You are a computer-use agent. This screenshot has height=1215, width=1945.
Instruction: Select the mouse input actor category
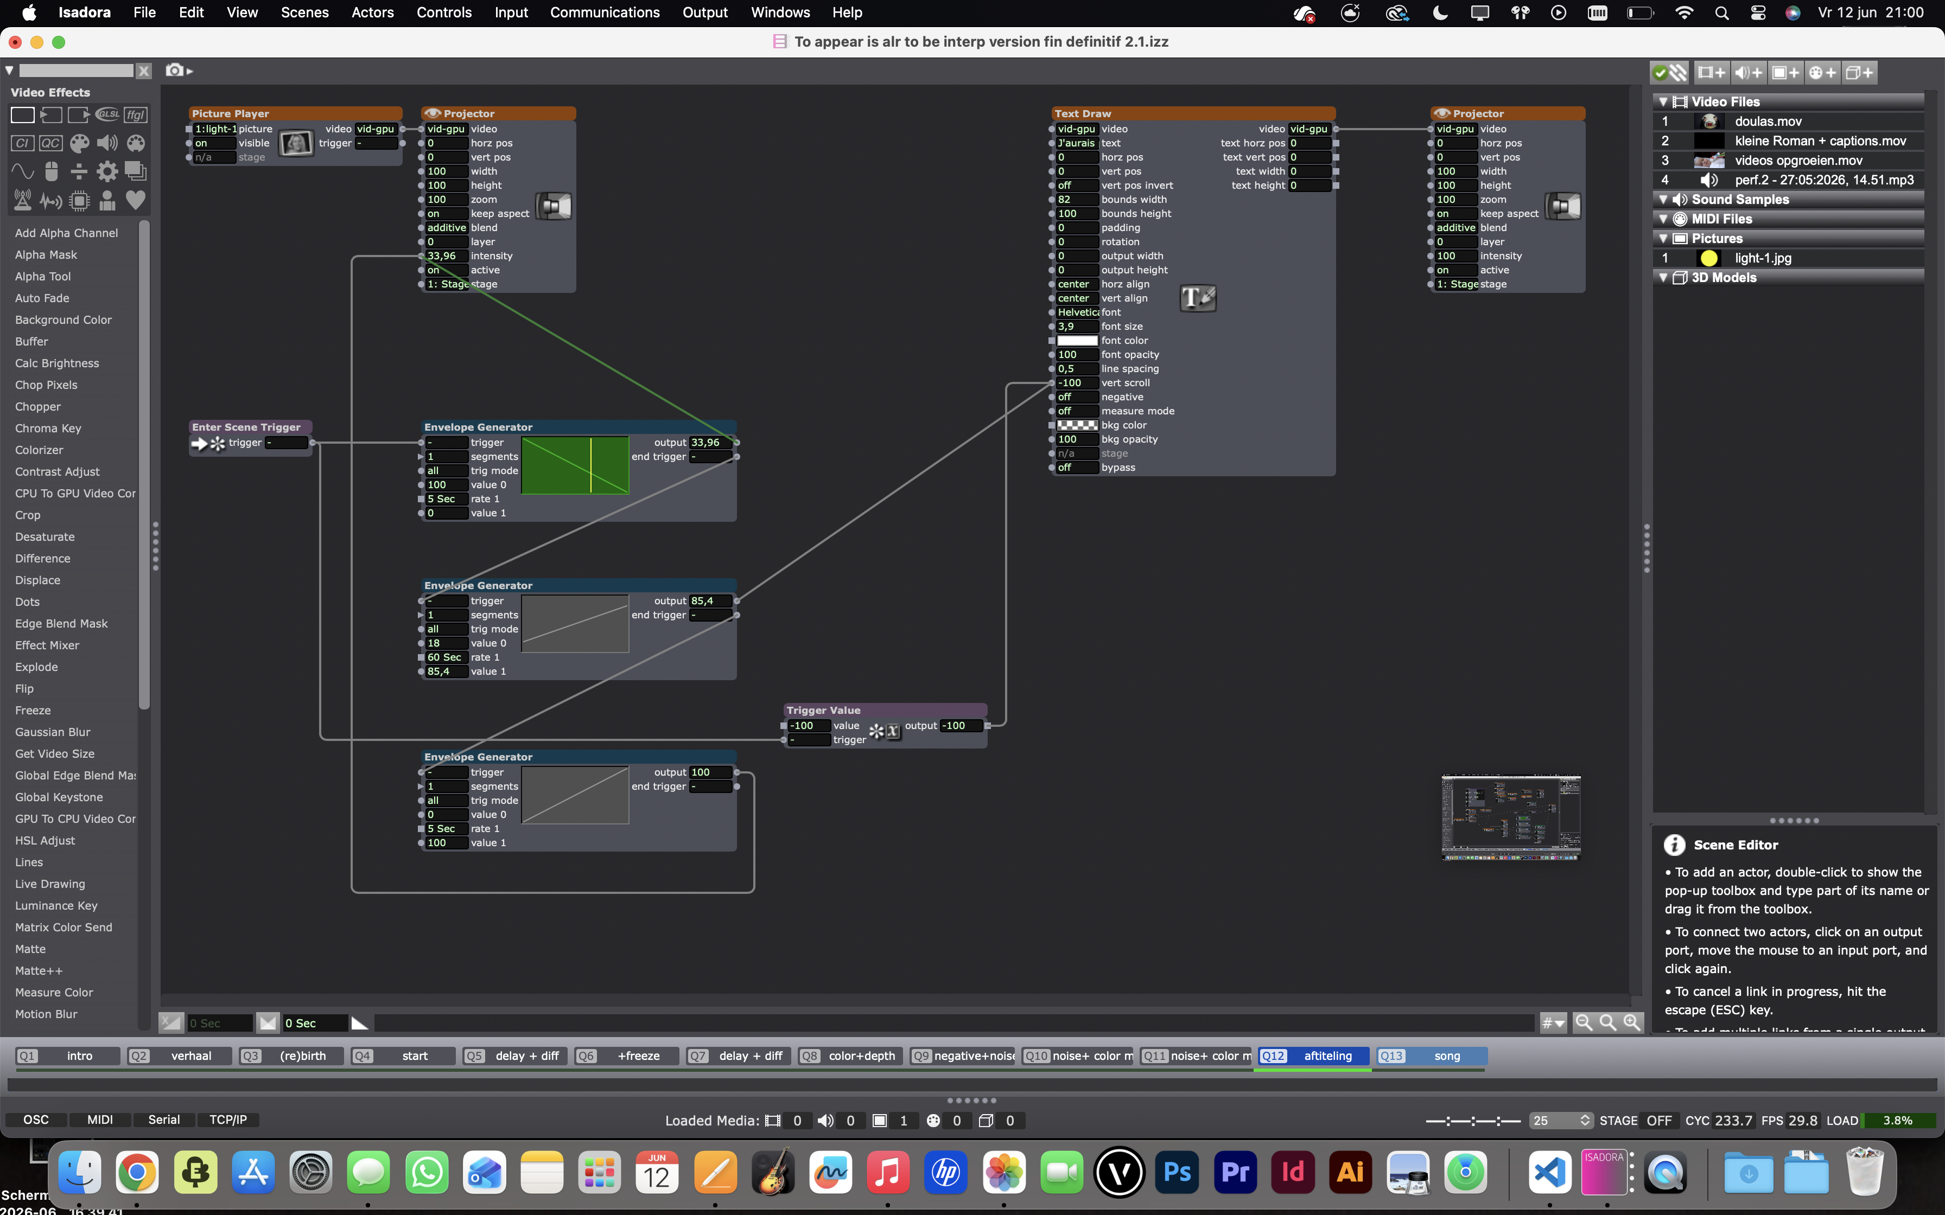pos(50,171)
